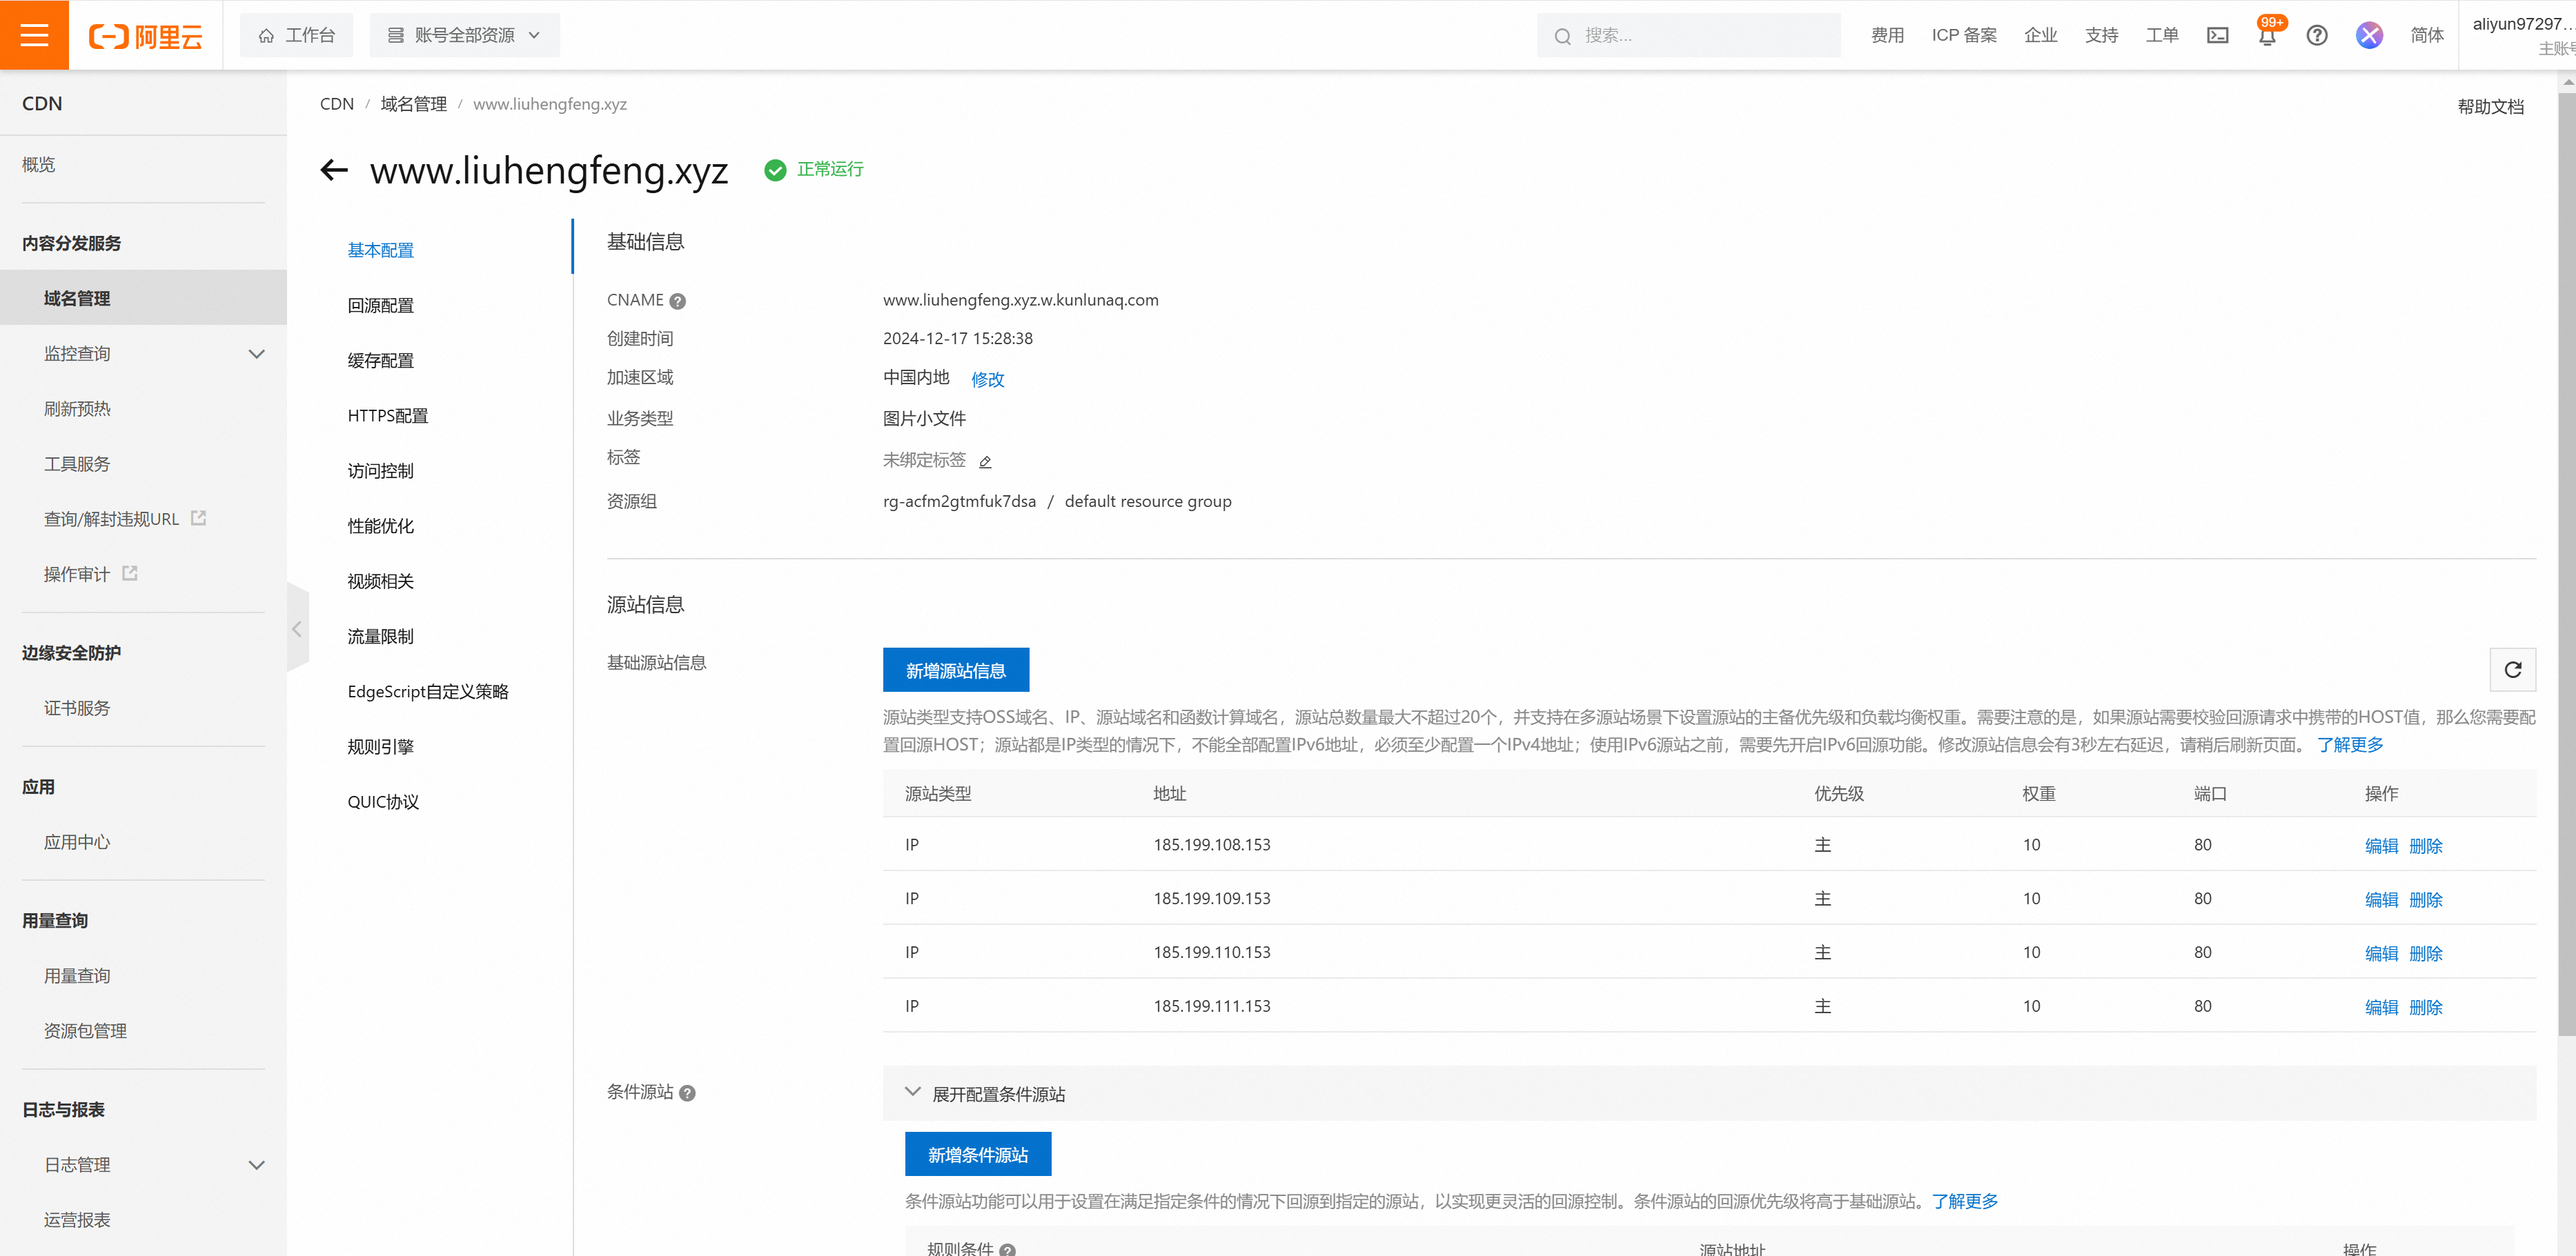The image size is (2576, 1256).
Task: Switch to the 回源配置 tab
Action: point(380,306)
